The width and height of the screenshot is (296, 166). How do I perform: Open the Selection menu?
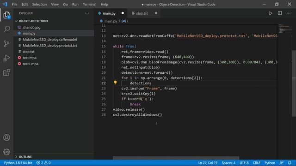pyautogui.click(x=39, y=4)
